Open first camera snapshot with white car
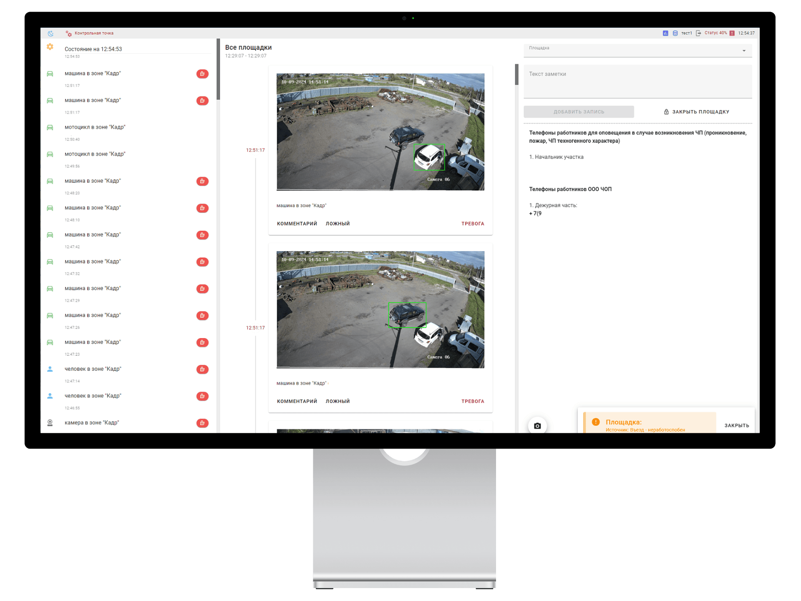Image resolution: width=801 pixels, height=601 pixels. 380,132
